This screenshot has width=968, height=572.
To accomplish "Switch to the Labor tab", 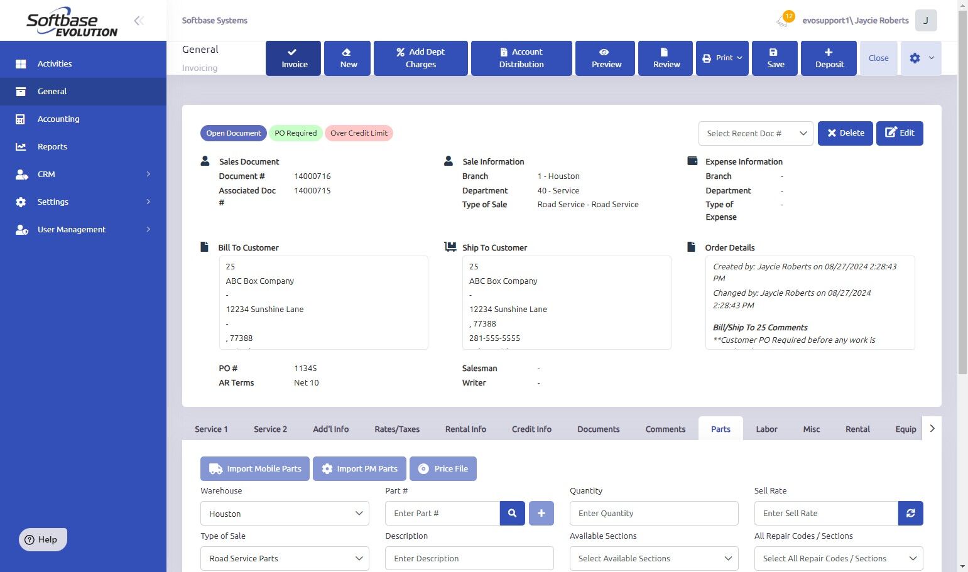I will coord(766,429).
